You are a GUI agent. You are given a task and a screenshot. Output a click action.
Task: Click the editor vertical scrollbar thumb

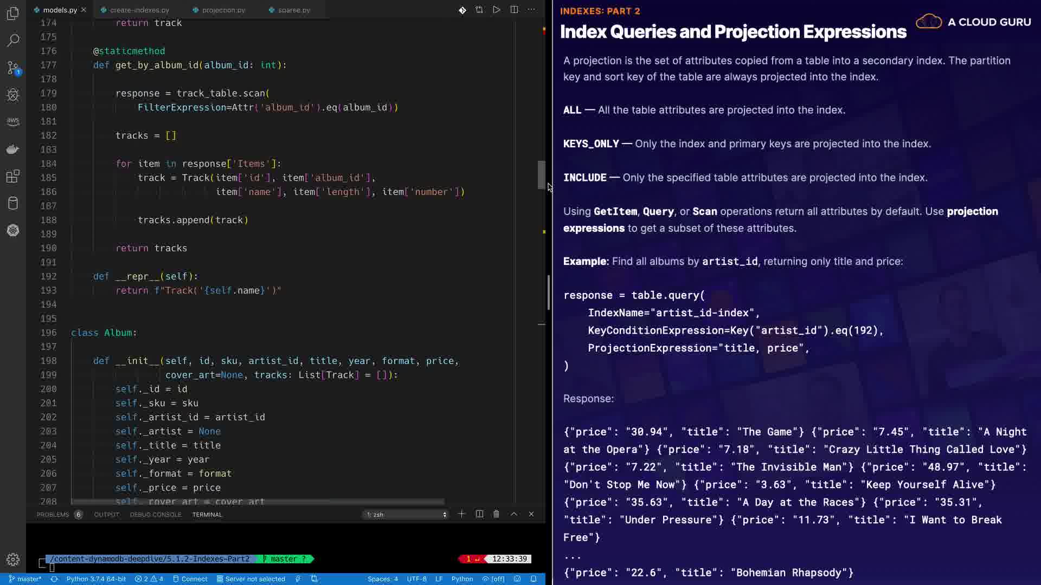(x=541, y=174)
